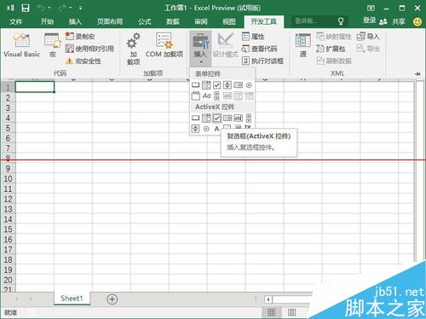Click 属性 properties in the controls group
Image resolution: width=426 pixels, height=319 pixels.
pyautogui.click(x=253, y=37)
